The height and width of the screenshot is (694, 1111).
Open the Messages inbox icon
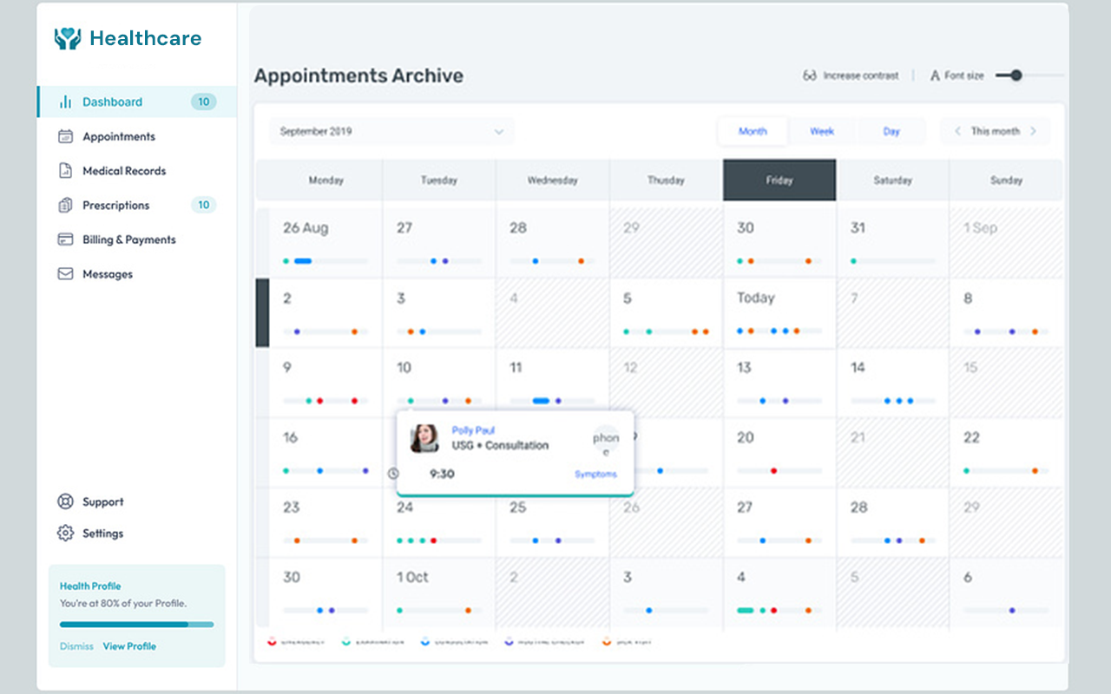pyautogui.click(x=64, y=274)
